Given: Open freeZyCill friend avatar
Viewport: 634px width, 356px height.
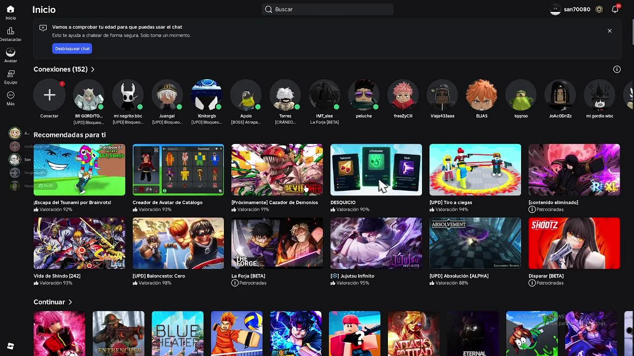Looking at the screenshot, I should (x=403, y=95).
